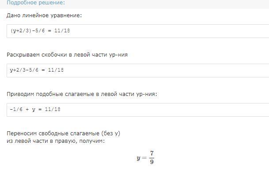
Task: Click '11/18' in the first equation box
Action: 62,31
